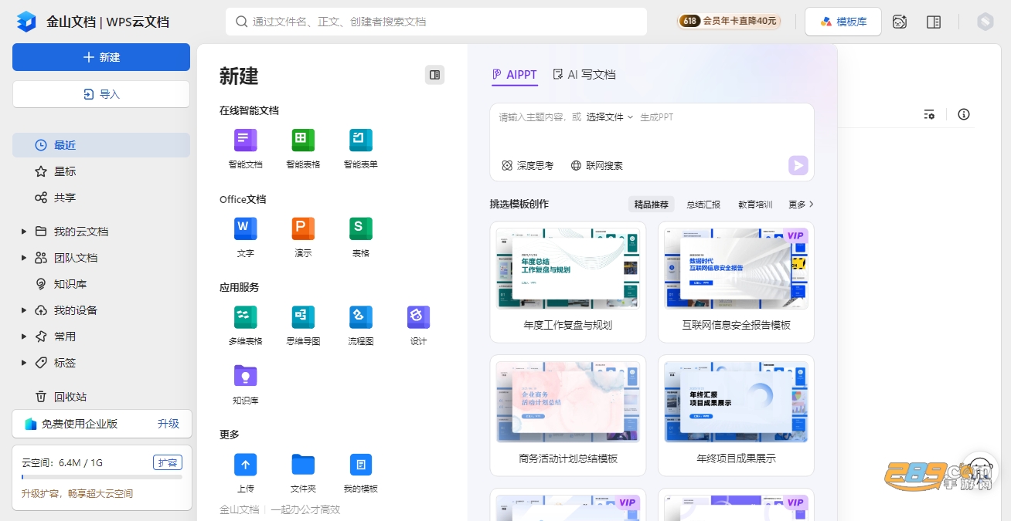Select the 教育培训 template category
The image size is (1011, 521).
coord(755,205)
